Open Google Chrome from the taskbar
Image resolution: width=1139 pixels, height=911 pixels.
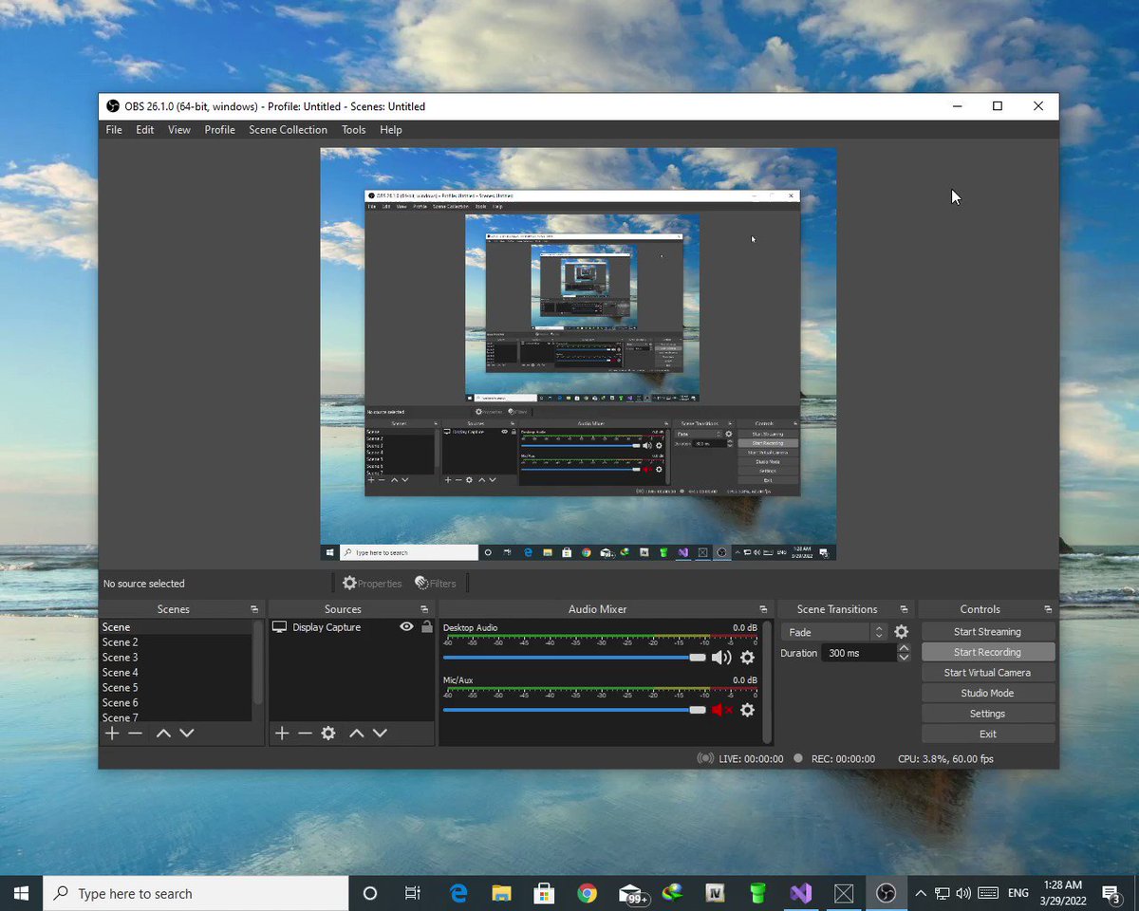[587, 893]
